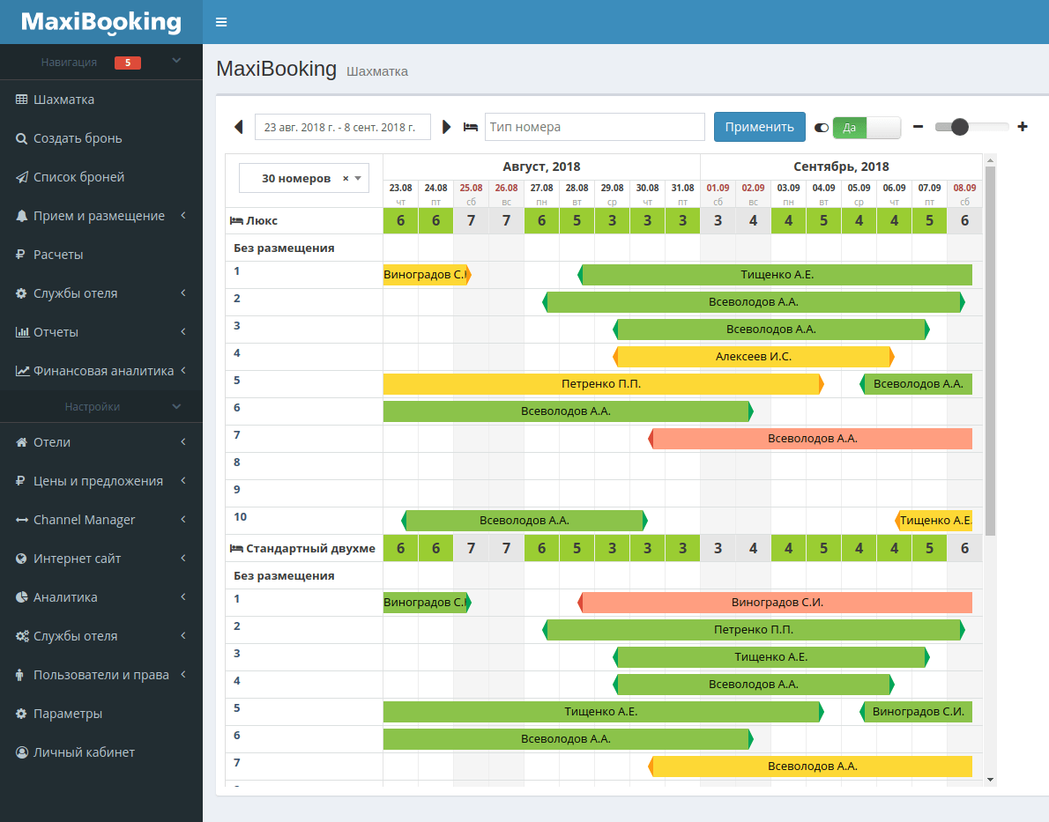Collapse the Навигация section
Viewport: 1049px width, 822px height.
(x=176, y=61)
